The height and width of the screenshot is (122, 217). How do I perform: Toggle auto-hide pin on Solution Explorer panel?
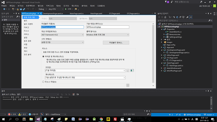pyautogui.click(x=208, y=14)
